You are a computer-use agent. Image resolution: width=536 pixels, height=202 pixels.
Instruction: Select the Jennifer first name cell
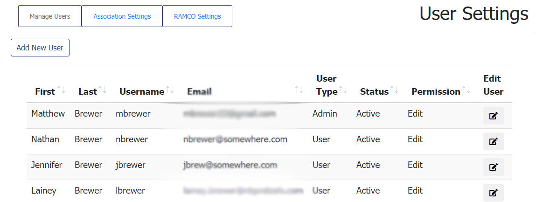[47, 165]
